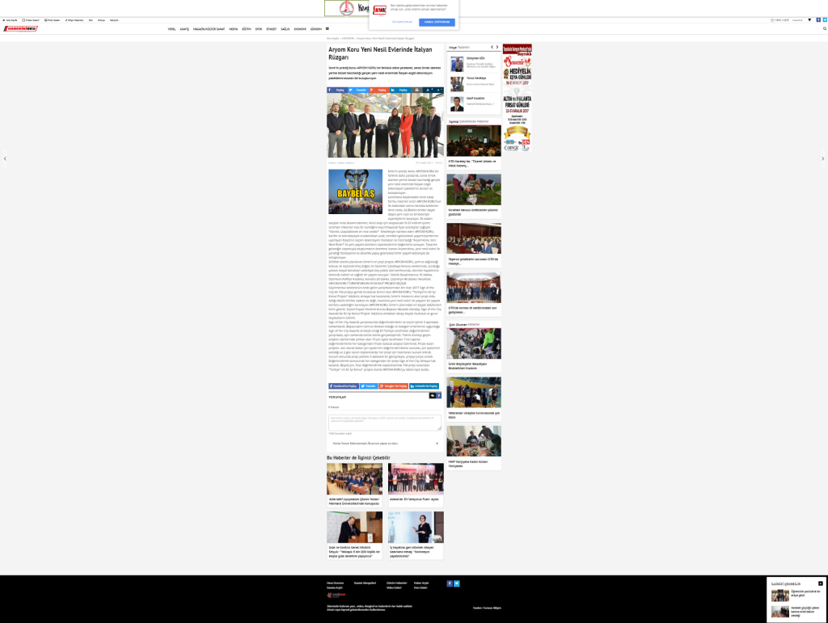Go to next article using right arrow

pos(823,158)
